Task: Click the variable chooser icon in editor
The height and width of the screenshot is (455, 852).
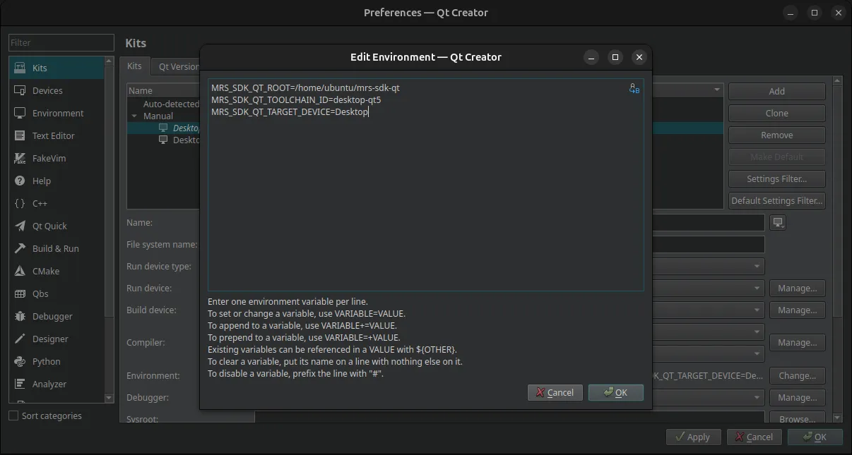Action: pyautogui.click(x=634, y=89)
